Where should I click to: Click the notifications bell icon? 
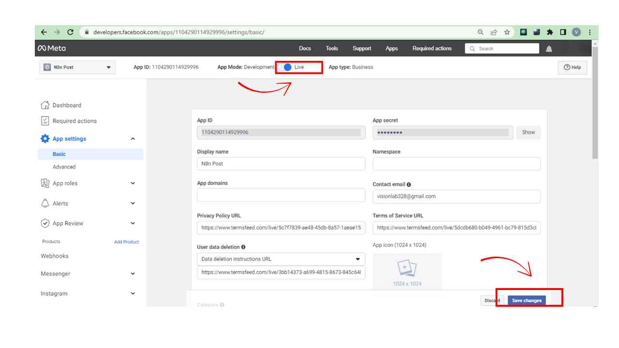click(549, 49)
